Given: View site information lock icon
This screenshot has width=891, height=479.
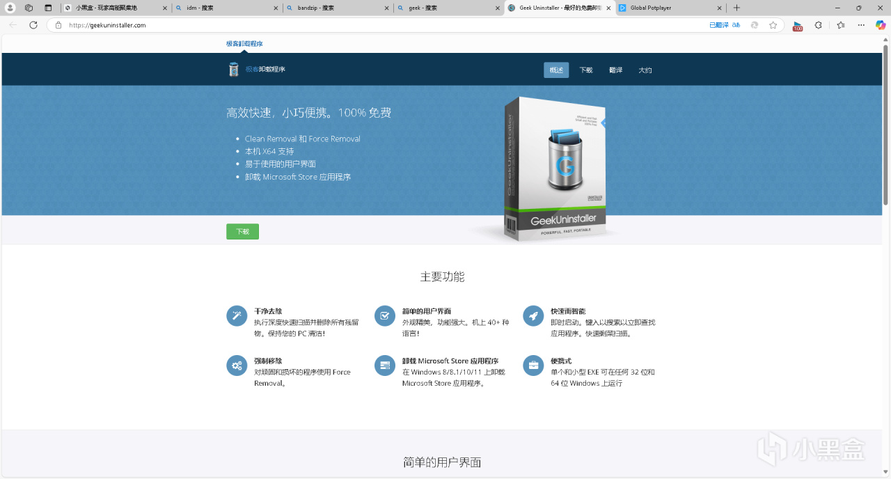Looking at the screenshot, I should [58, 25].
